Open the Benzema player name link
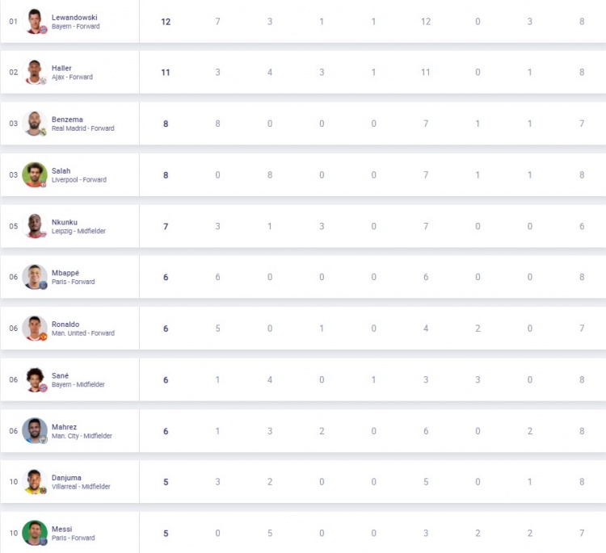 coord(67,119)
